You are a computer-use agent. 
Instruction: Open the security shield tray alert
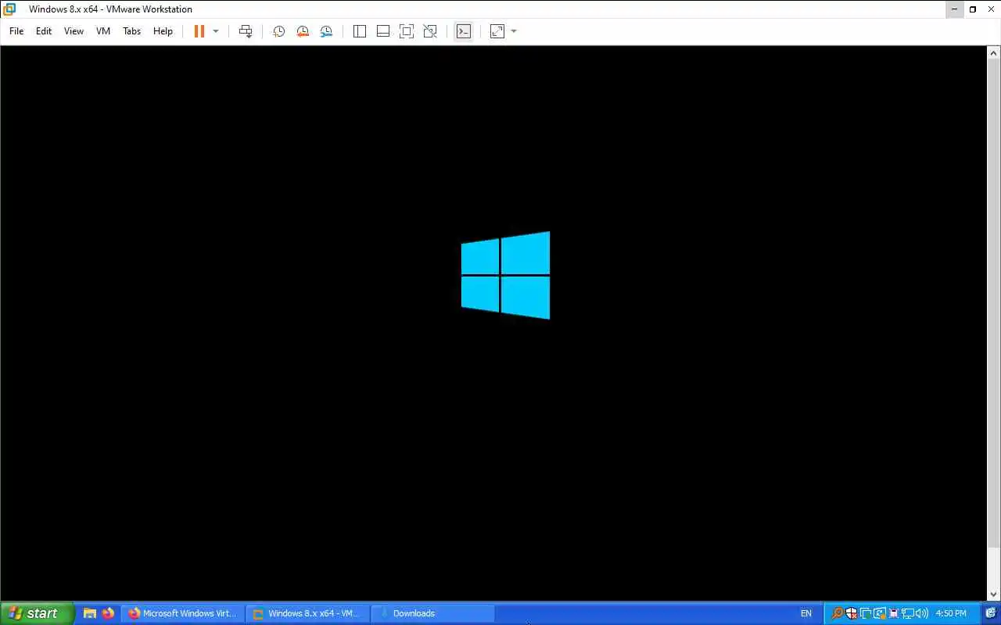click(x=851, y=613)
